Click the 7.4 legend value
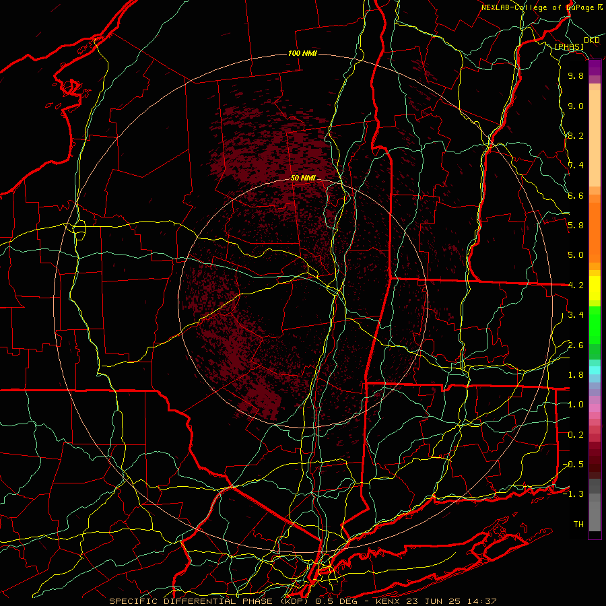 [x=576, y=166]
